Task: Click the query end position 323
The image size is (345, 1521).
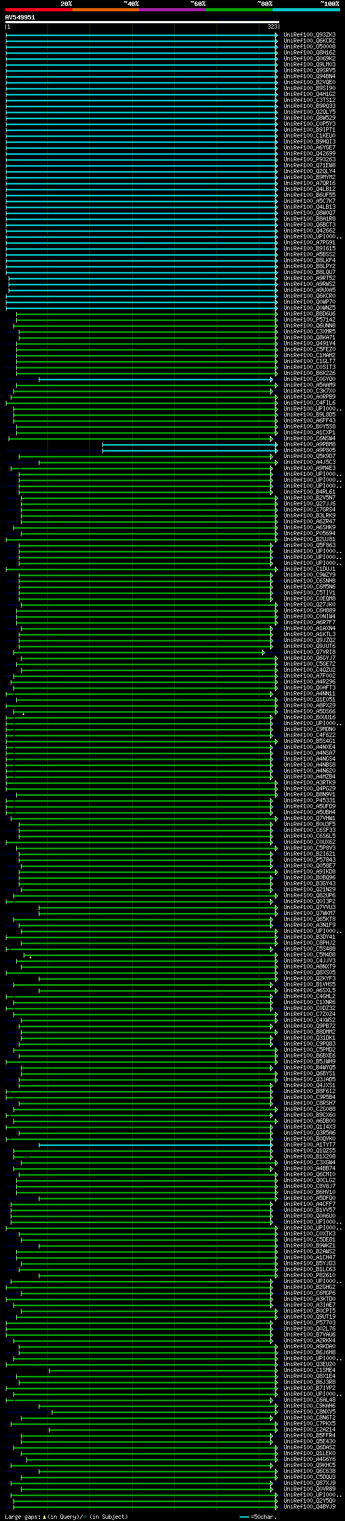Action: coord(272,26)
